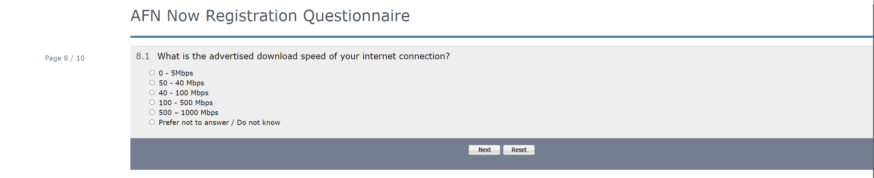Select the Prefer not to answer radio button

[x=152, y=122]
